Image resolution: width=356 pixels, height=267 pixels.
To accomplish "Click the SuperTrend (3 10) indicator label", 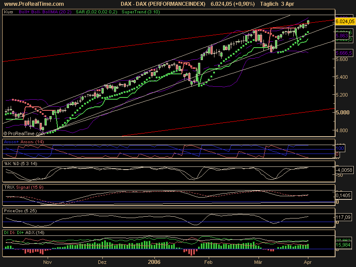I will click(x=141, y=12).
